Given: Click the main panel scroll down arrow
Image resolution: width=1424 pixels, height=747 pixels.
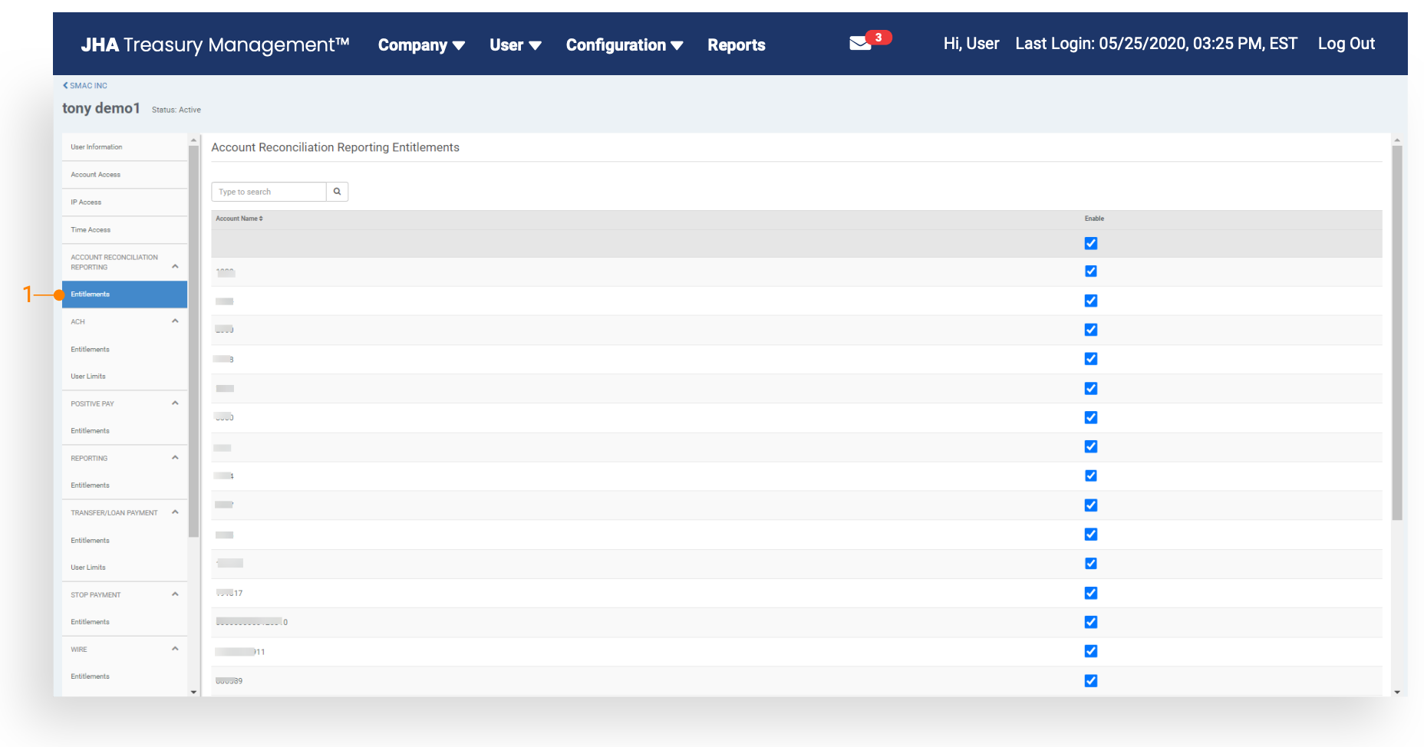Looking at the screenshot, I should [1397, 692].
